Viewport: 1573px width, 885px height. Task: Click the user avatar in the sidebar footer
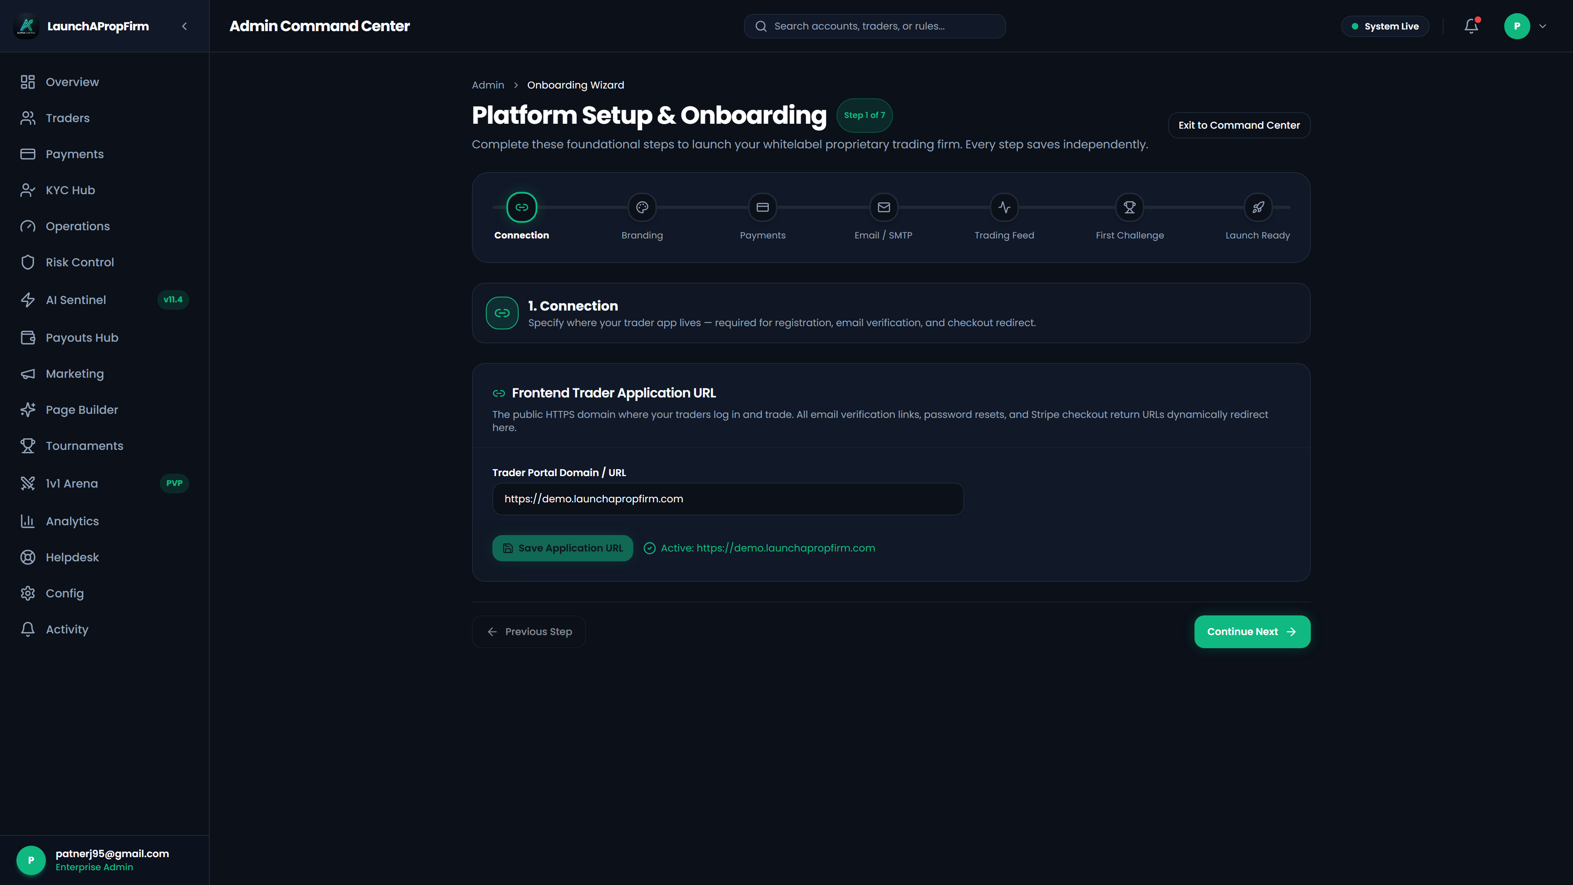(31, 860)
